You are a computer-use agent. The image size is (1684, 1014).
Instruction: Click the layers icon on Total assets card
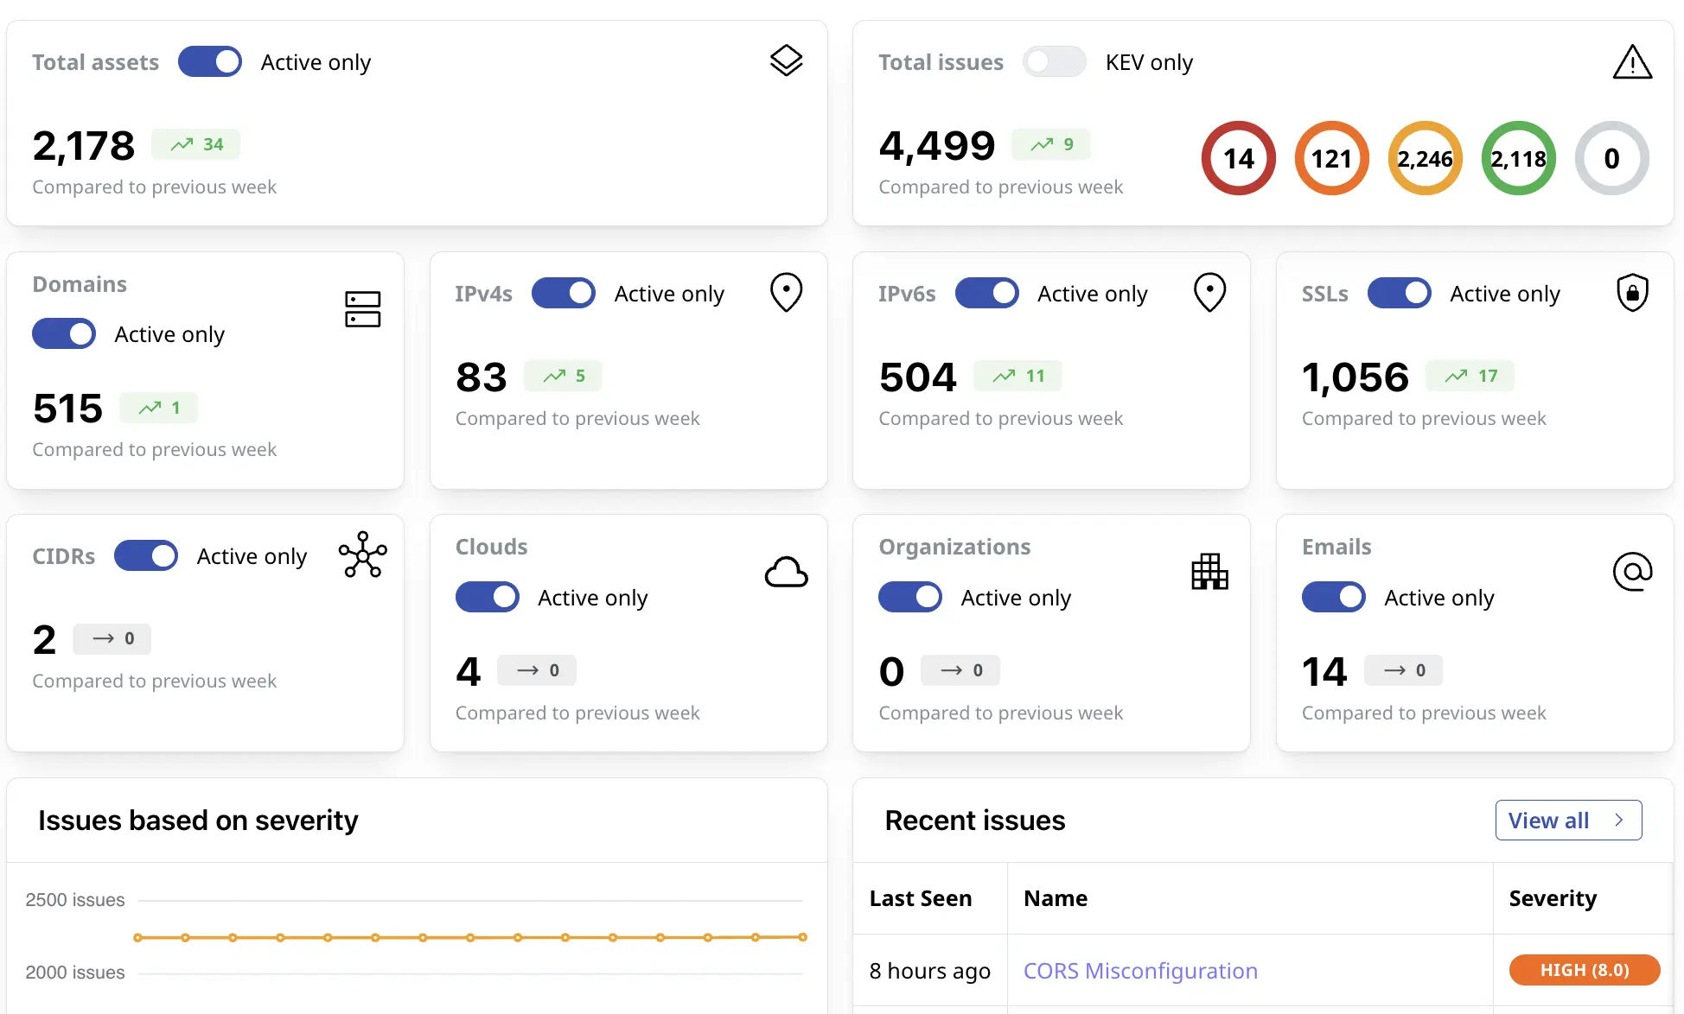[x=785, y=60]
